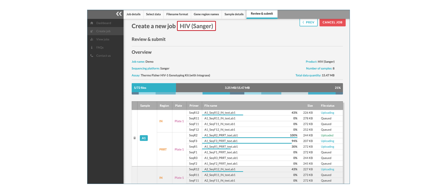Open Create job in sidebar
The image size is (437, 194).
[105, 31]
